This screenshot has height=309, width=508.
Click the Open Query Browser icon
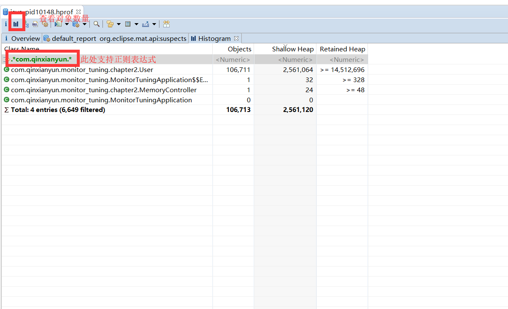click(76, 24)
